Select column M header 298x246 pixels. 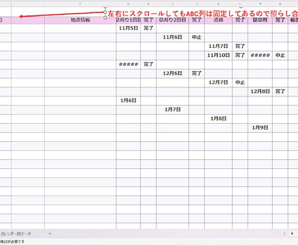point(260,4)
